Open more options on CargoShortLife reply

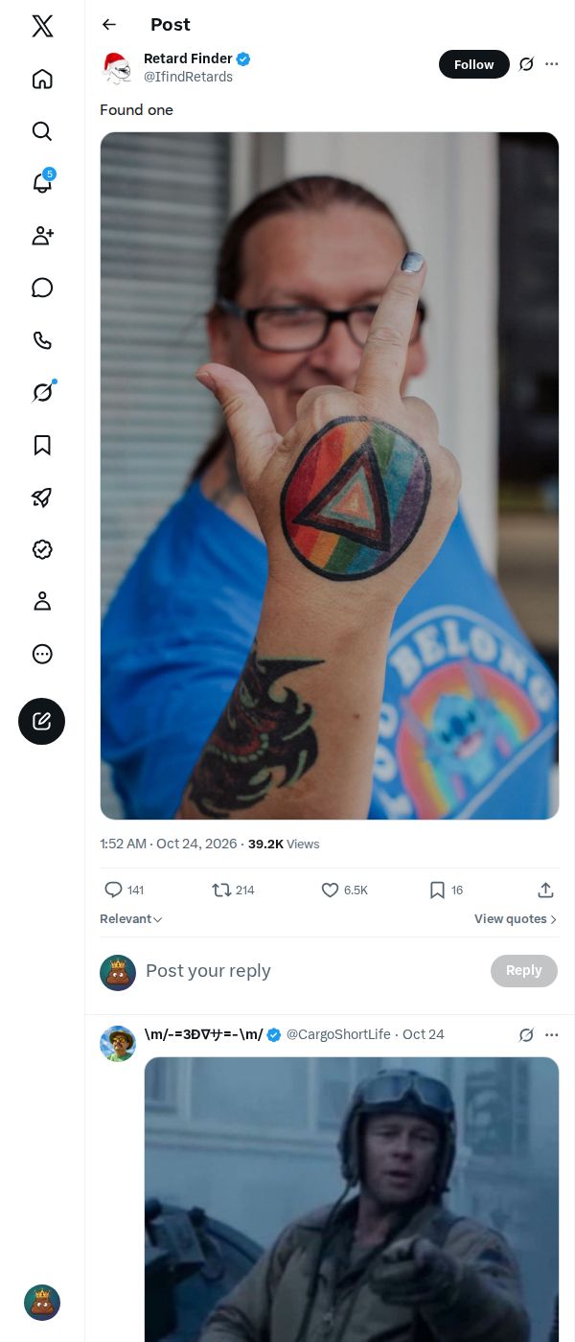coord(551,1035)
